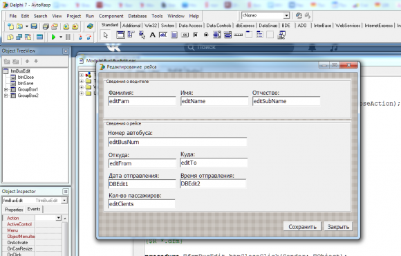This screenshot has width=401, height=256.
Task: Choose the RadioButton component in palette
Action: (x=206, y=35)
